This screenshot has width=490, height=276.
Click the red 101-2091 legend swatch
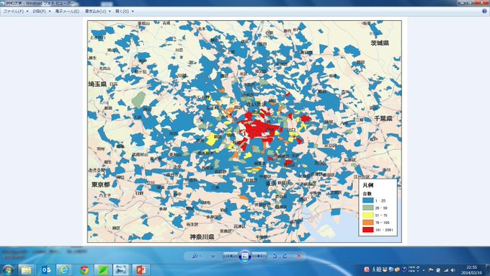[x=367, y=230]
